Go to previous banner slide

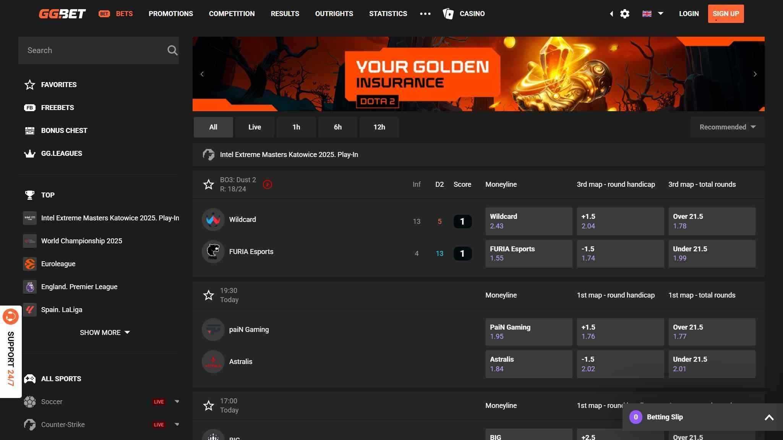click(202, 74)
